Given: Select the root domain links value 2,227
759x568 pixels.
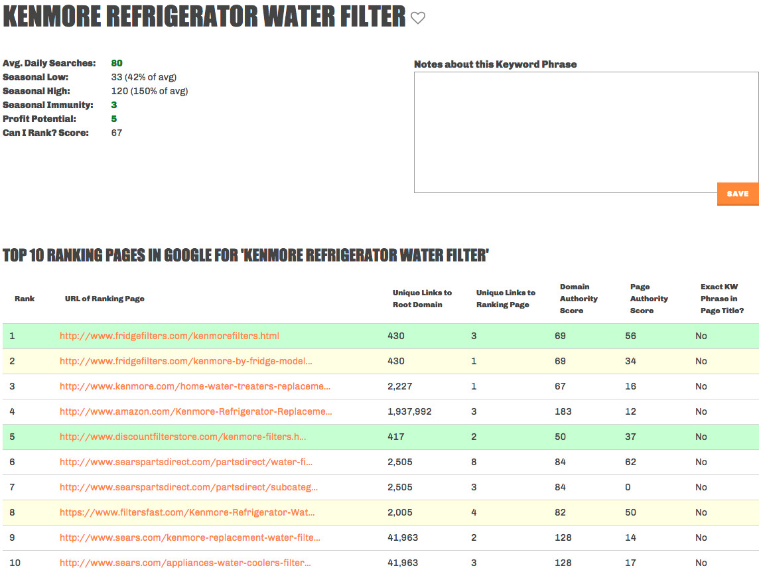Looking at the screenshot, I should point(400,386).
